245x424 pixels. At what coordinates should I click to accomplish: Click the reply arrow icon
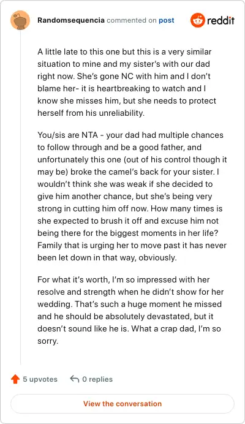(x=74, y=379)
